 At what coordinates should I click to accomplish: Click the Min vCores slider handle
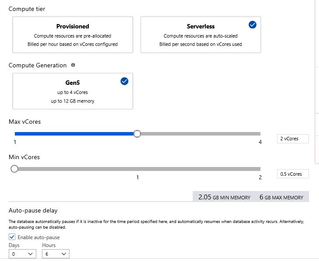click(x=14, y=169)
